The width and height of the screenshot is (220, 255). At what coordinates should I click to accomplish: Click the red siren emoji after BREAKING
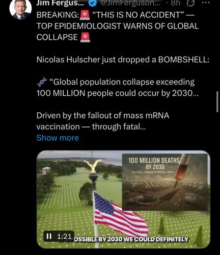tap(85, 15)
